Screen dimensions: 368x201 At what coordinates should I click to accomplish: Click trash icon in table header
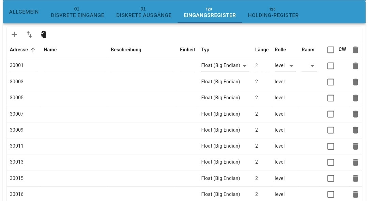click(355, 50)
